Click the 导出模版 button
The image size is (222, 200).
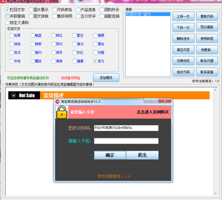point(207,28)
